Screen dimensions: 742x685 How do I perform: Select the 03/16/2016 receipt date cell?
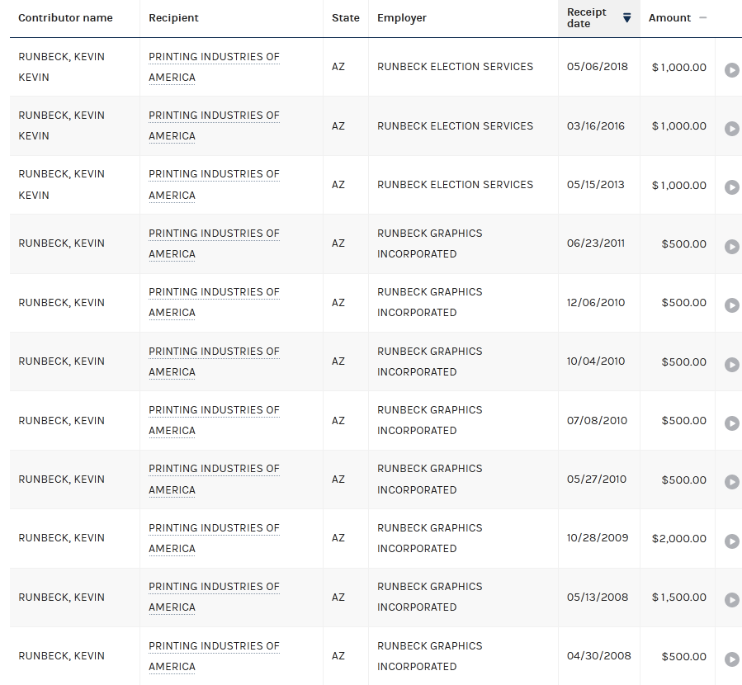[x=596, y=125]
